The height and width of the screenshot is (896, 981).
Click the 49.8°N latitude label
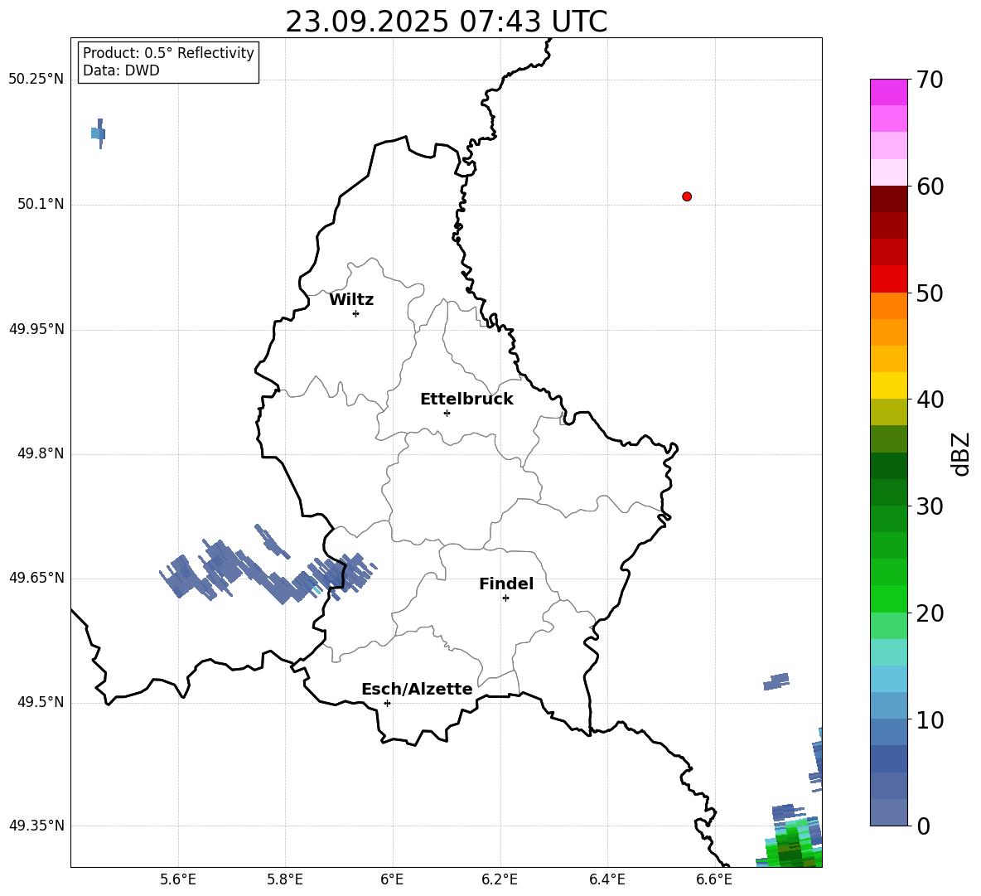[41, 453]
